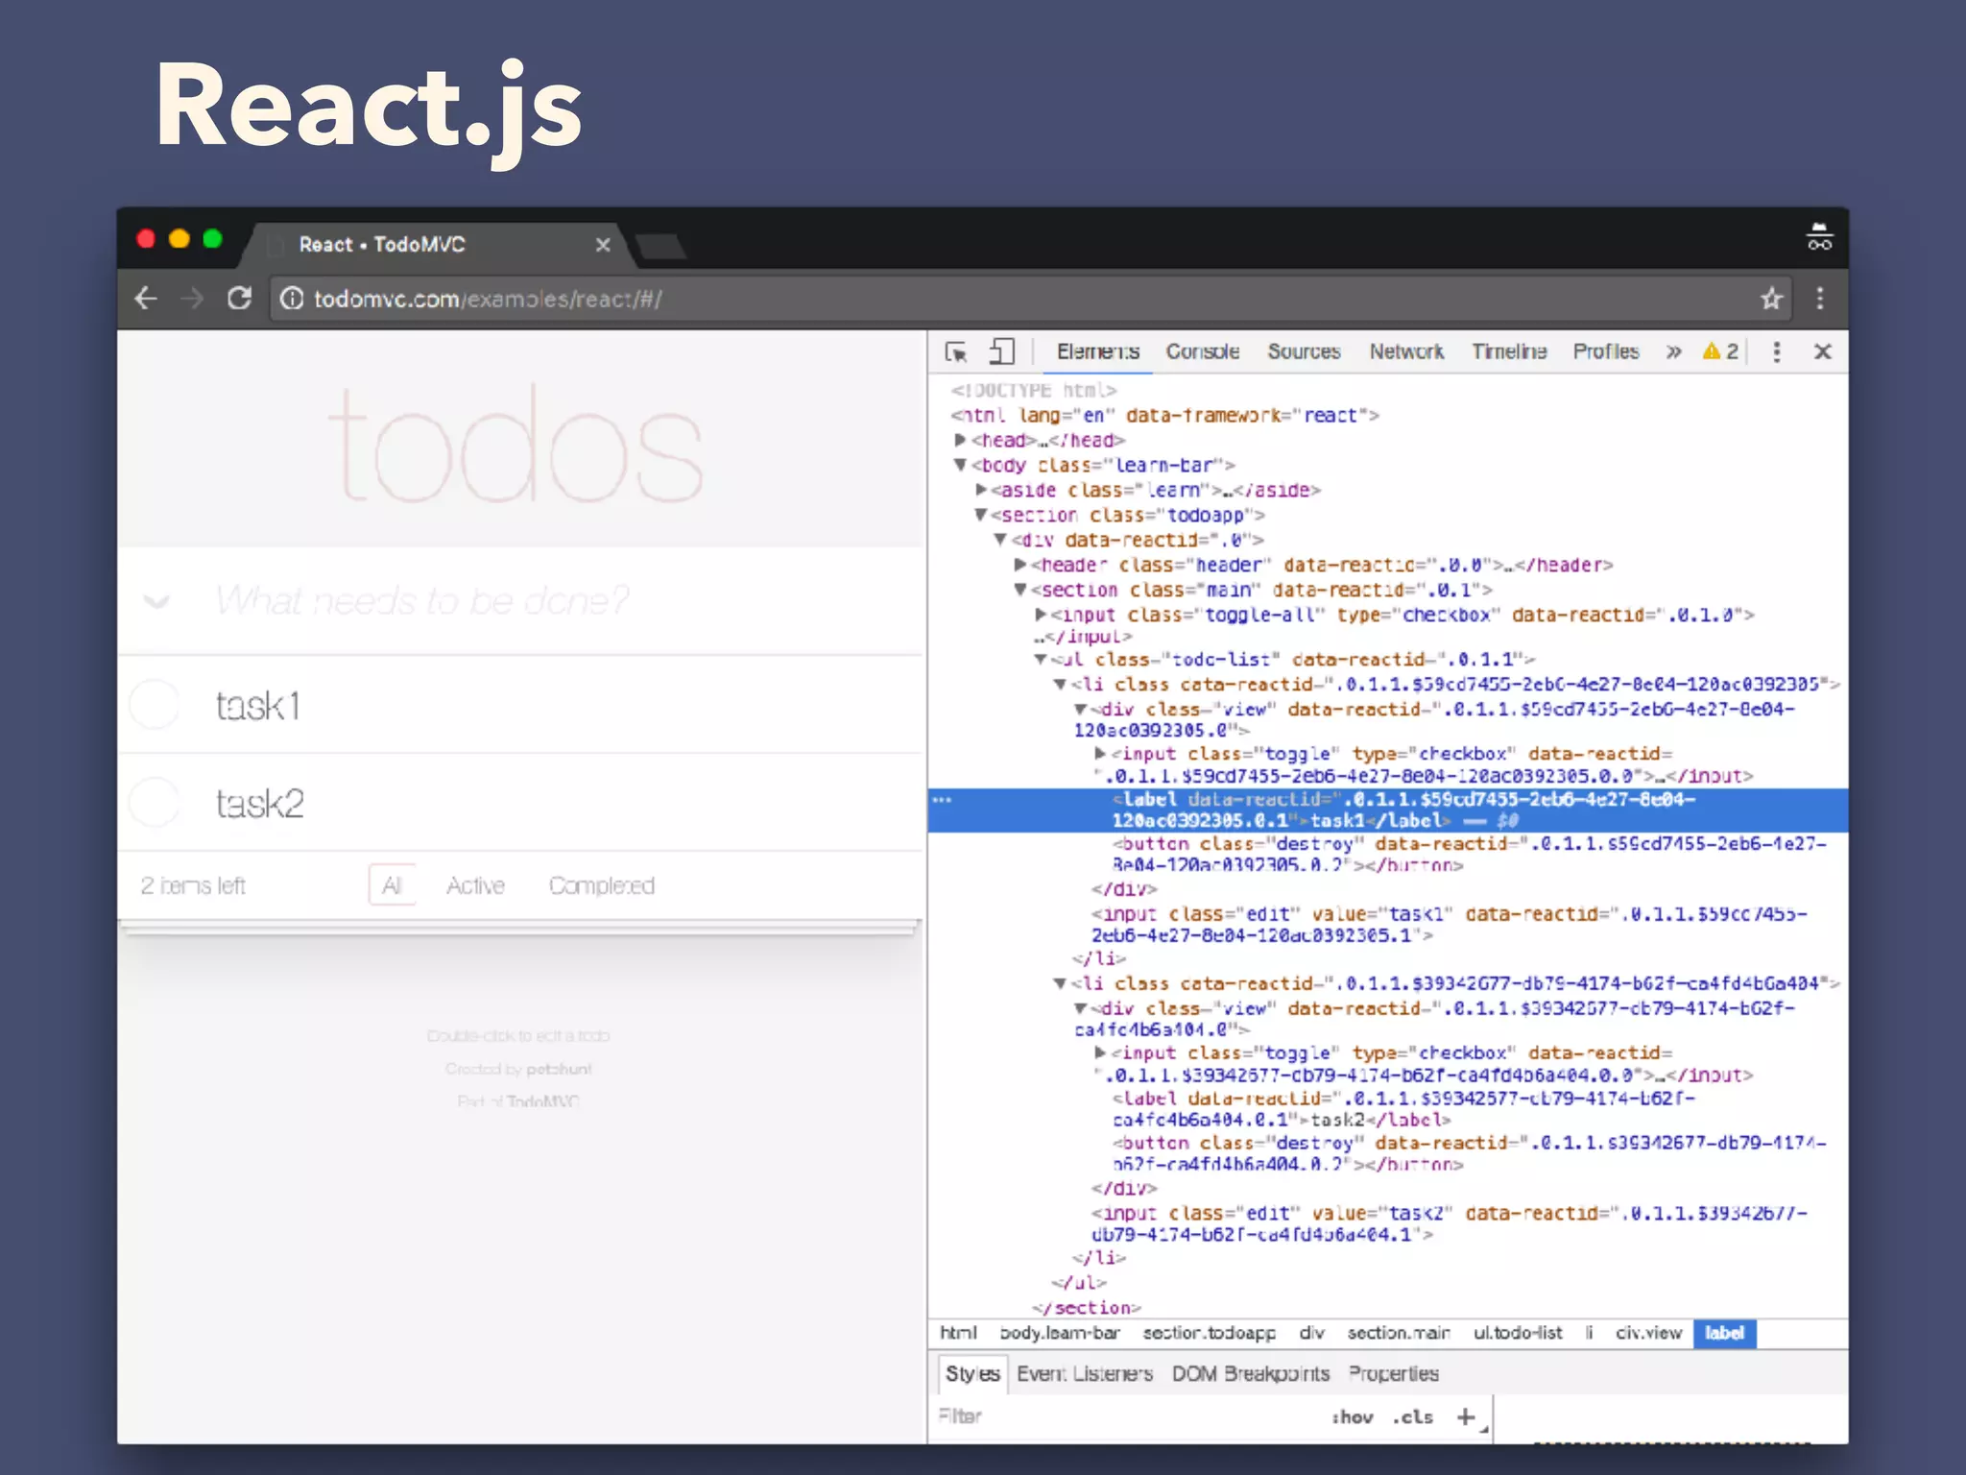
Task: Select the section.todoapp breadcrumb
Action: tap(1209, 1333)
